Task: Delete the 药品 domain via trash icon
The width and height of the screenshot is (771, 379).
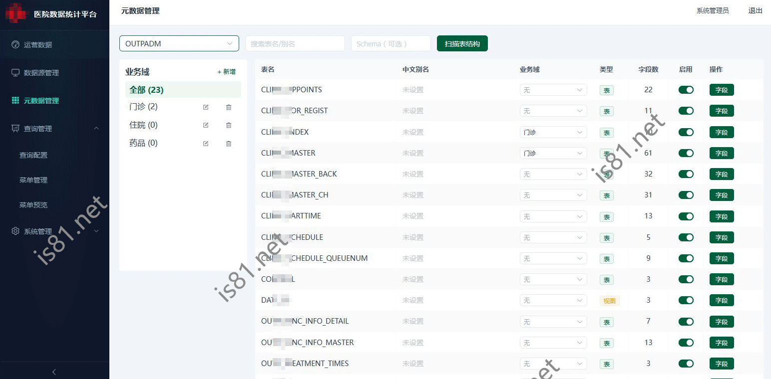Action: pyautogui.click(x=229, y=144)
